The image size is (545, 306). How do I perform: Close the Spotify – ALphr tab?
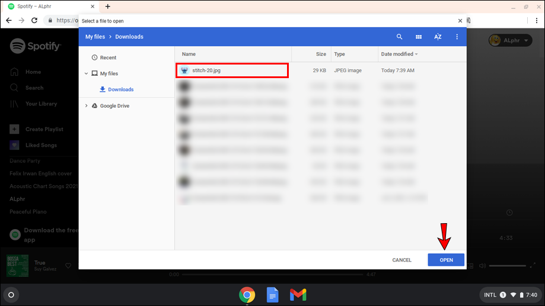coord(93,7)
